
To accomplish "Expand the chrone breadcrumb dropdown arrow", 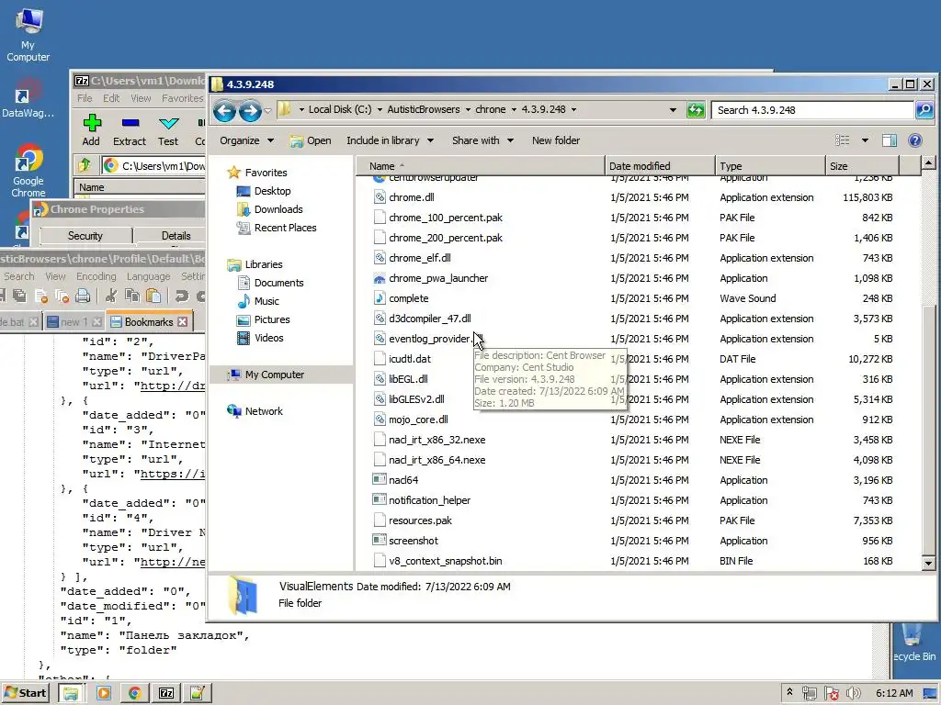I will click(x=513, y=110).
